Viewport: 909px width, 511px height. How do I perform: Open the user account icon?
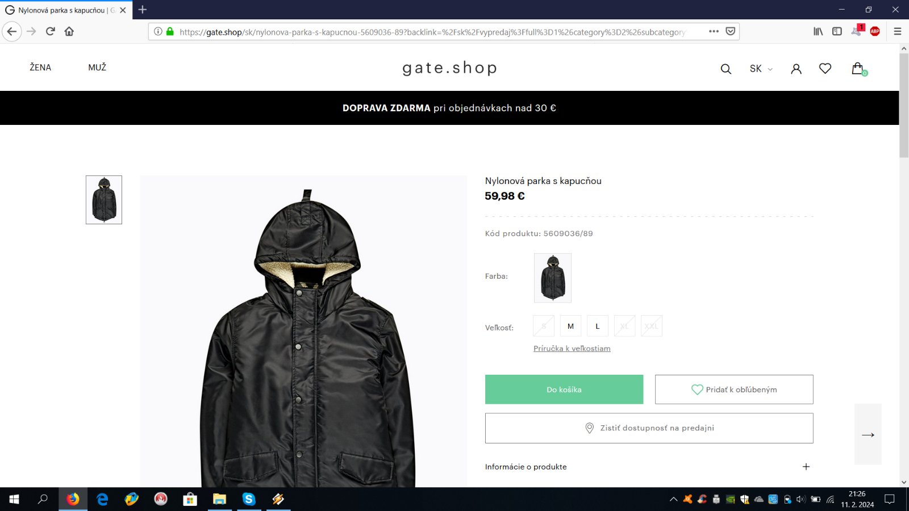[796, 69]
